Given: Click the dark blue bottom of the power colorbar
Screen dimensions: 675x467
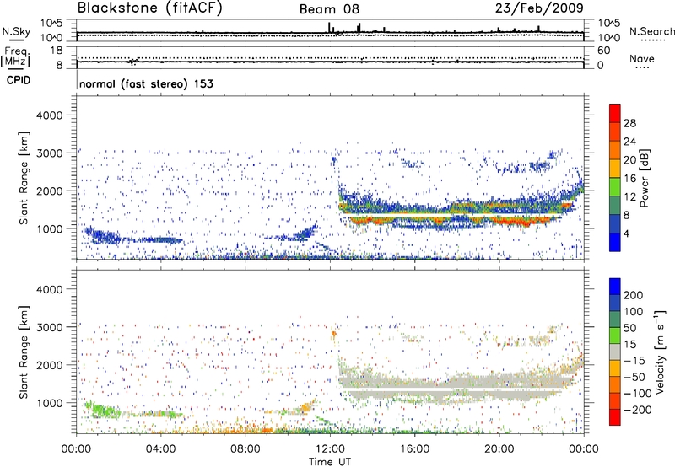Looking at the screenshot, I should (615, 242).
